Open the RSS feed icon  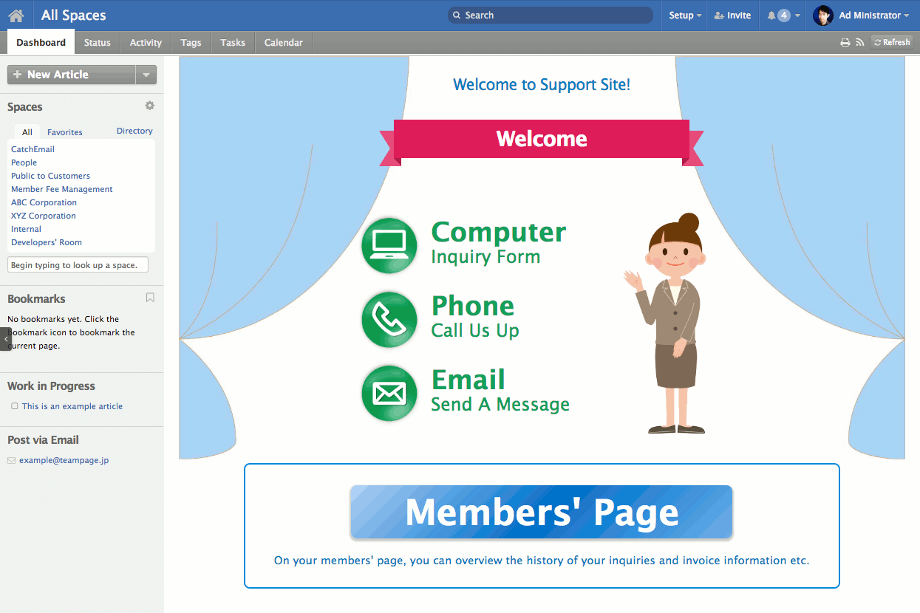point(860,43)
